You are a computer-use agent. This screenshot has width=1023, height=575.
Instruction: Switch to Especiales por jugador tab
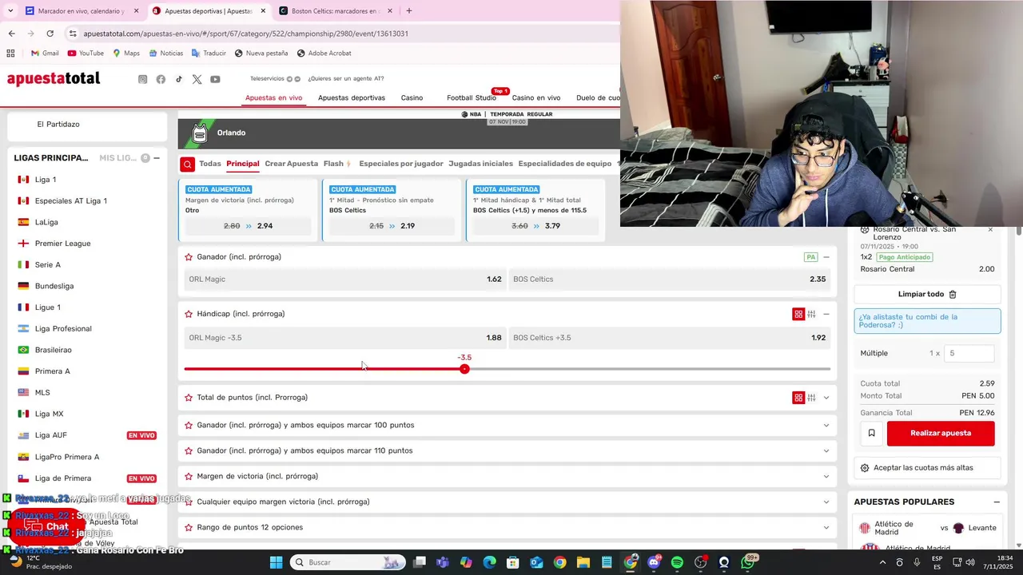click(x=401, y=164)
